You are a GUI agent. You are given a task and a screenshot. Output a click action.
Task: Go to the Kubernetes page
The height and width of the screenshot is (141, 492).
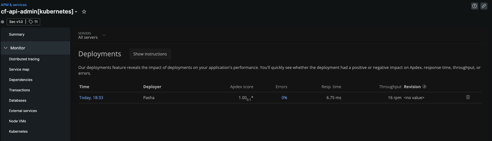pos(18,132)
